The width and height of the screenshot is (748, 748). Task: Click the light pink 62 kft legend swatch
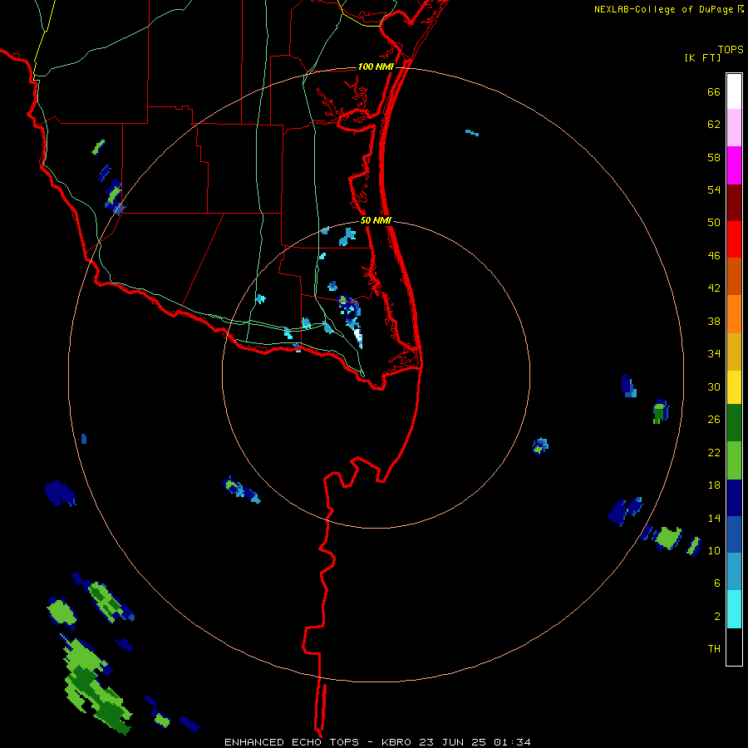point(734,127)
